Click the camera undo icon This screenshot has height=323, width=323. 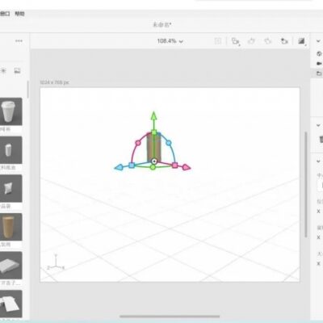[x=251, y=41]
